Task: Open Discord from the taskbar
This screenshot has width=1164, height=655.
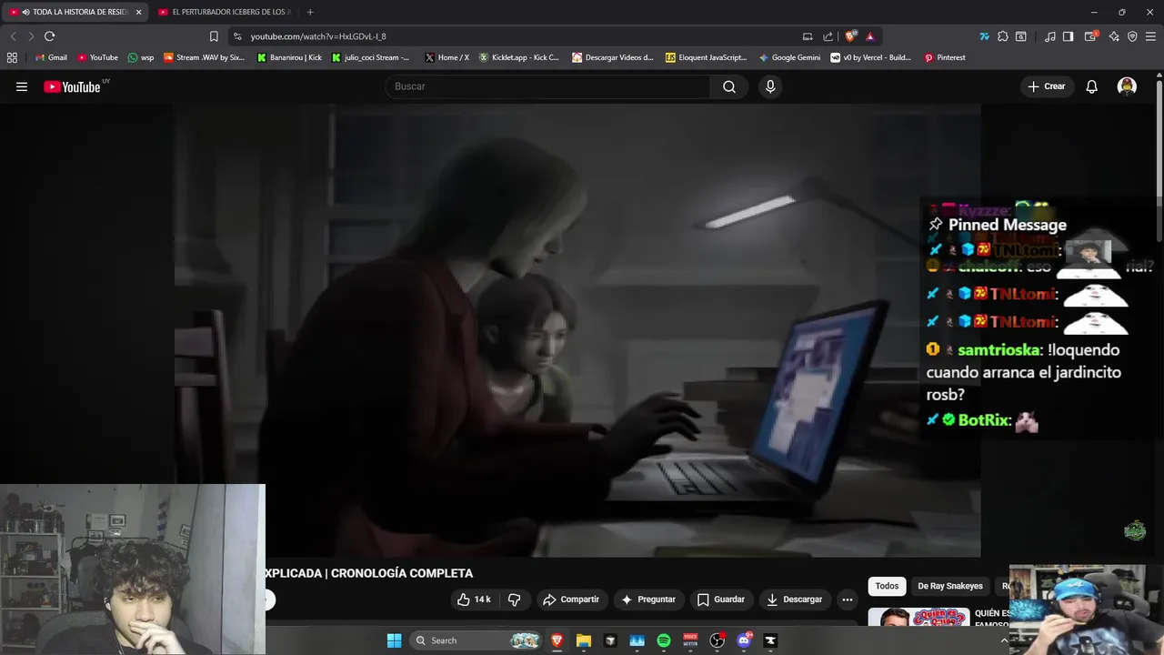Action: click(x=744, y=640)
